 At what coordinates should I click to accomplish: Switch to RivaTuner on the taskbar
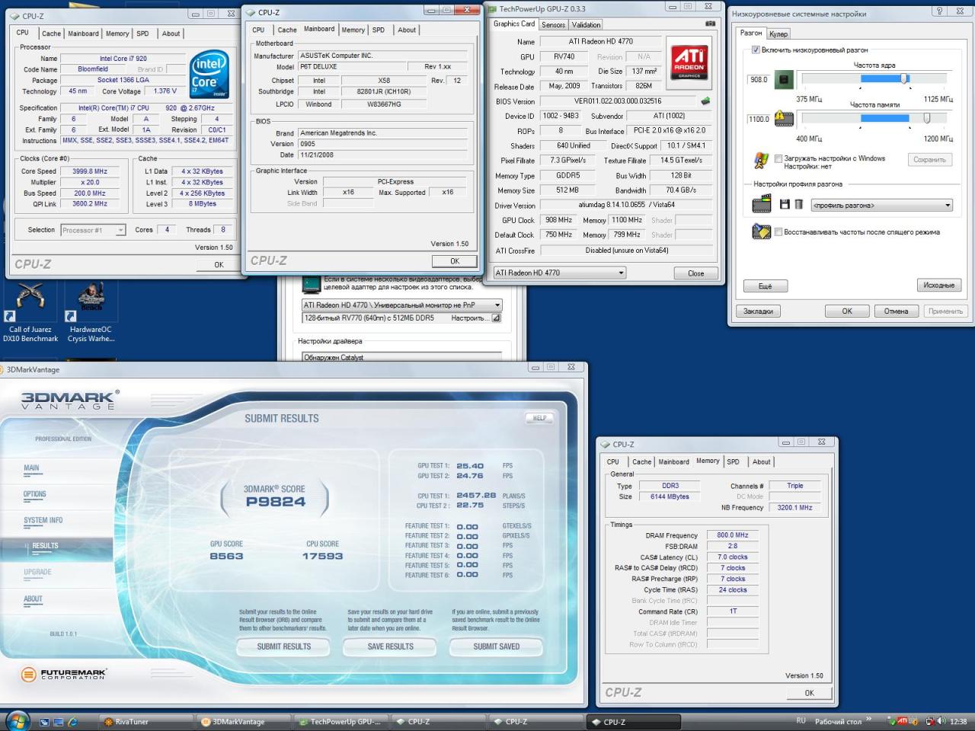[146, 721]
